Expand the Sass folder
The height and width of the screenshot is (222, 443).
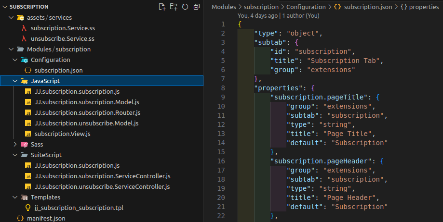(37, 144)
